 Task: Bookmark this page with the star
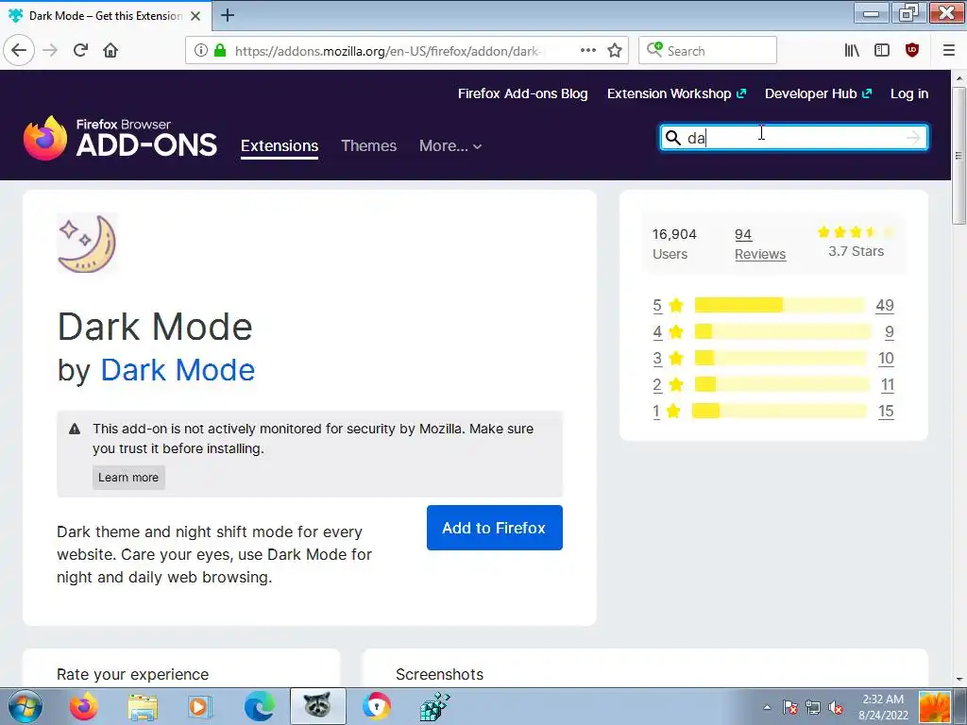(615, 50)
